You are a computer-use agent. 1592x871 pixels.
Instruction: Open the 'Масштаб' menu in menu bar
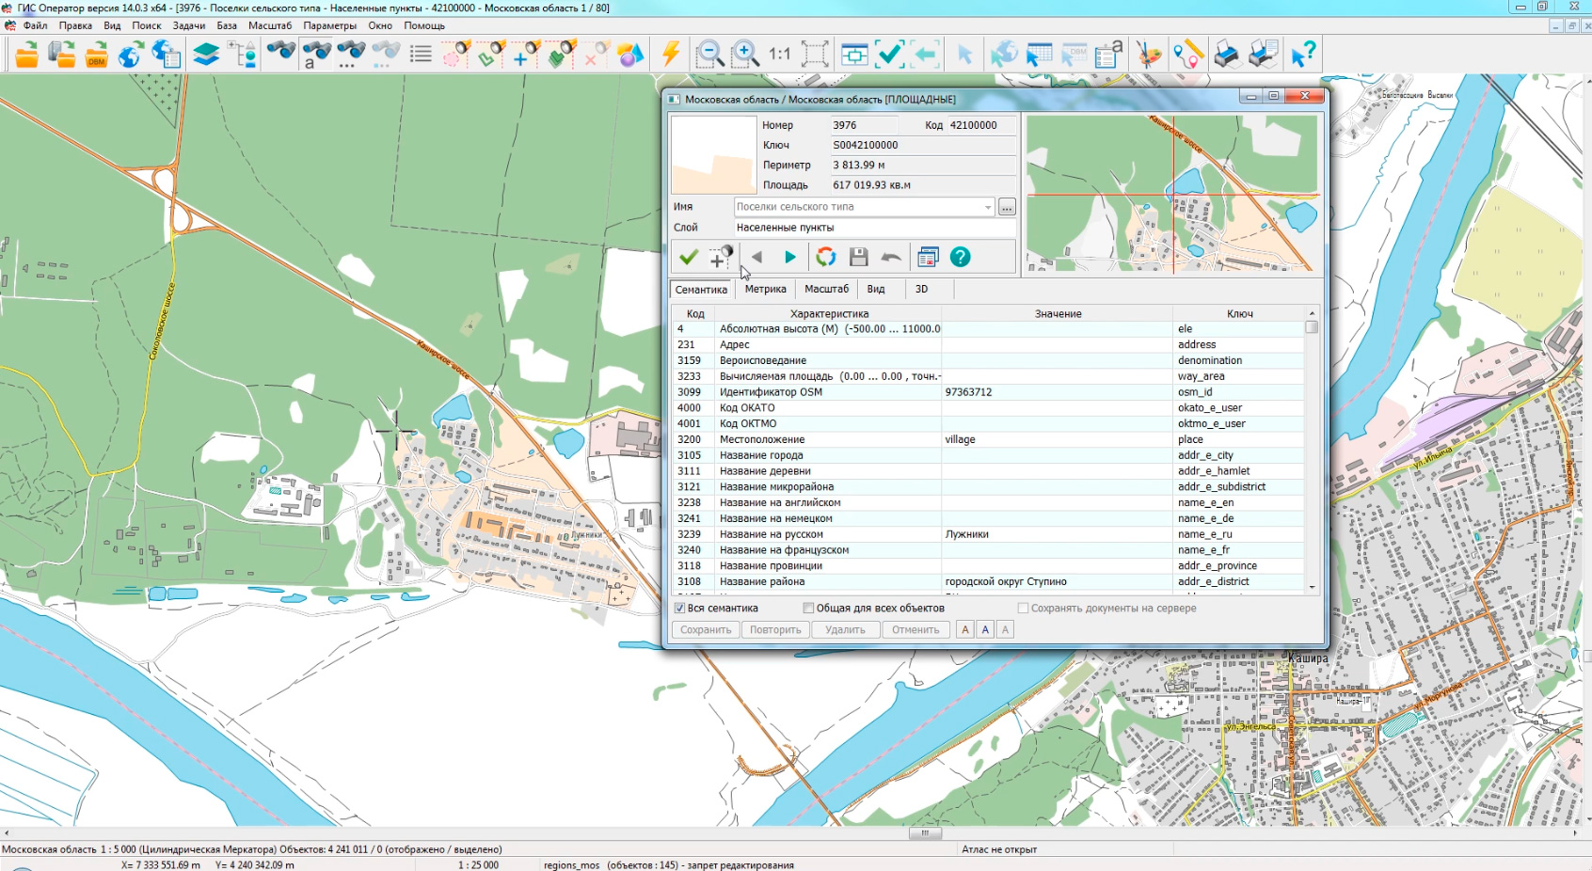click(x=269, y=25)
